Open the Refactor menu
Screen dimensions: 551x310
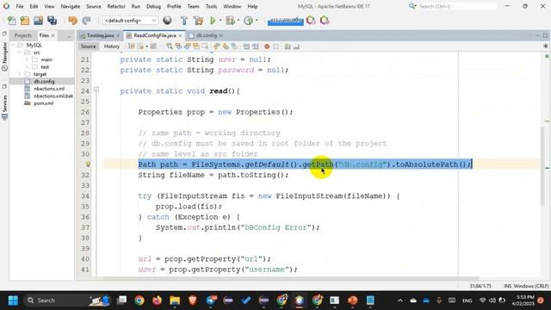click(x=116, y=6)
